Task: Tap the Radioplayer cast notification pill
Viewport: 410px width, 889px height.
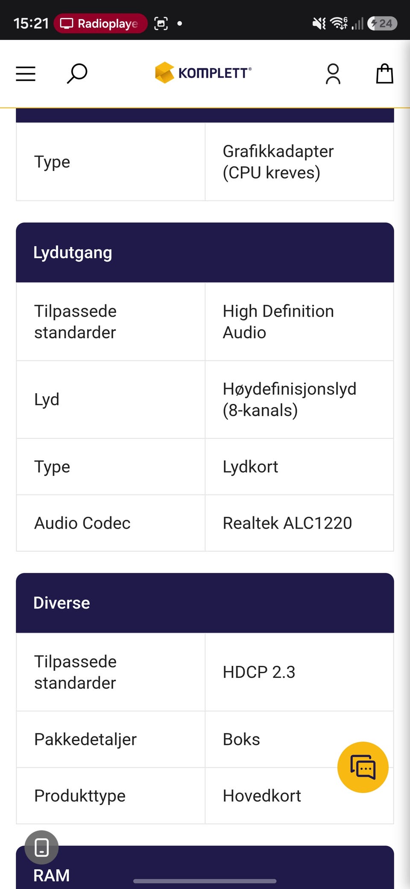Action: pos(100,23)
